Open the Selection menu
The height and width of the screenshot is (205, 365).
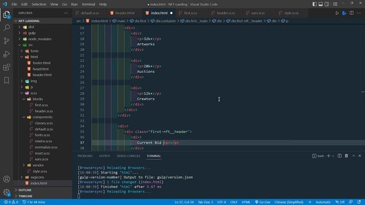coord(39,4)
